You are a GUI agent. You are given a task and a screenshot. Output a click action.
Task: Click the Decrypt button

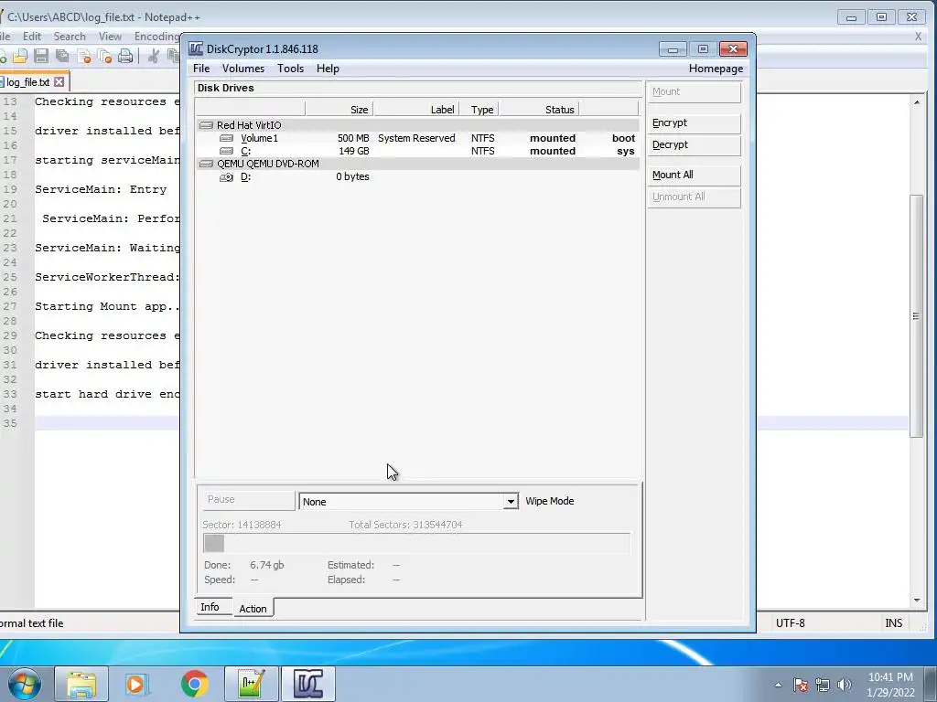pyautogui.click(x=694, y=145)
